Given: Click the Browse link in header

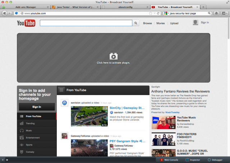Looking at the screenshot, I should click(x=147, y=23).
